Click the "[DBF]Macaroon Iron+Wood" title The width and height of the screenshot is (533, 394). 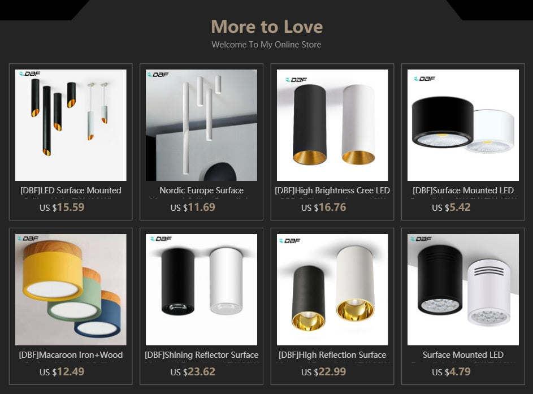point(71,355)
